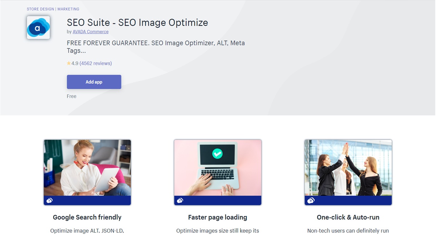This screenshot has height=235, width=436.
Task: Click the Add app button
Action: (94, 82)
